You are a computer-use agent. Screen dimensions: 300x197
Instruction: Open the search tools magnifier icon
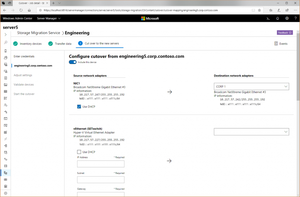pos(6,42)
